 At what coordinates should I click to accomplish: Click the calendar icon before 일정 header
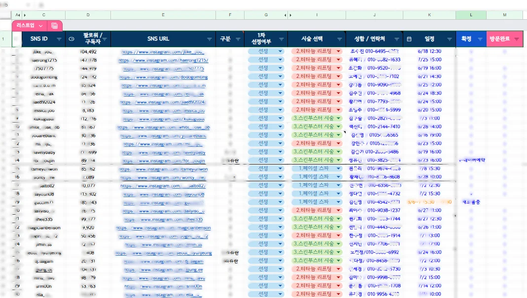click(409, 39)
